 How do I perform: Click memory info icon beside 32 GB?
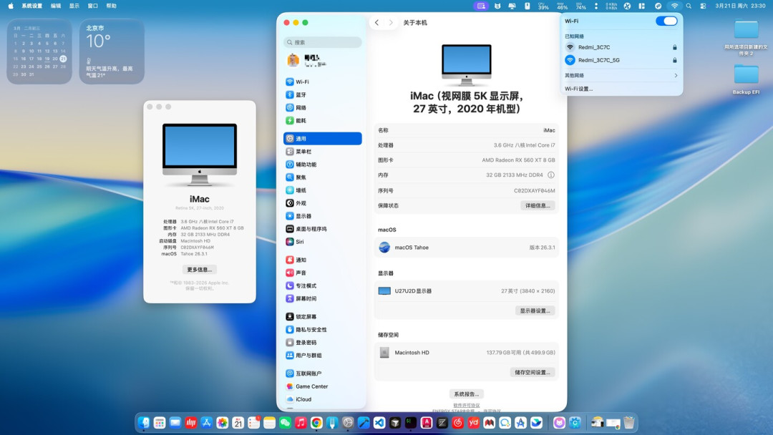click(550, 175)
